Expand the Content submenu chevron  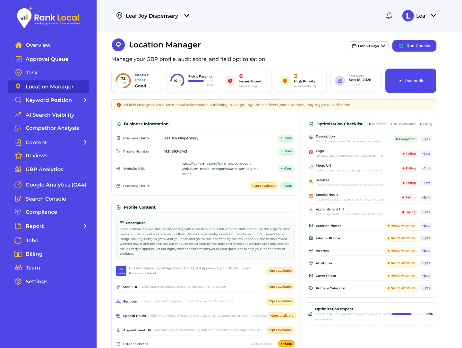85,142
